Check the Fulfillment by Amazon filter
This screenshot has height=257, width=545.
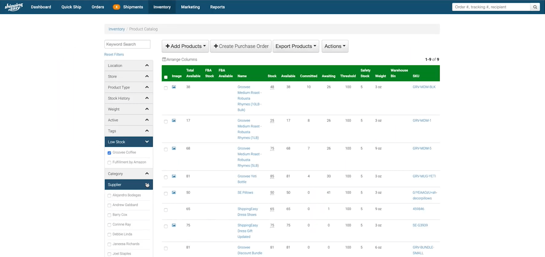click(109, 163)
